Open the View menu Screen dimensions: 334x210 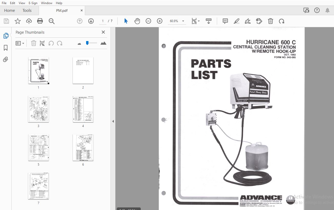click(22, 3)
